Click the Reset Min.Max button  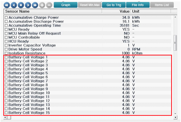[89, 5]
